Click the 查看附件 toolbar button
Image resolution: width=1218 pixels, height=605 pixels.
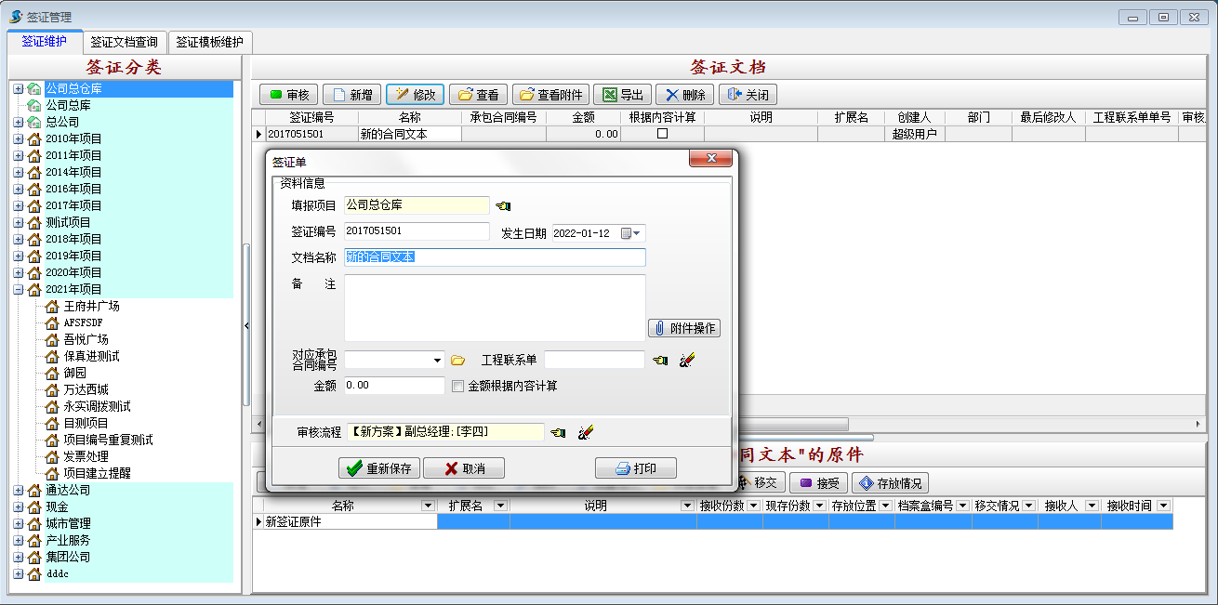(x=550, y=95)
